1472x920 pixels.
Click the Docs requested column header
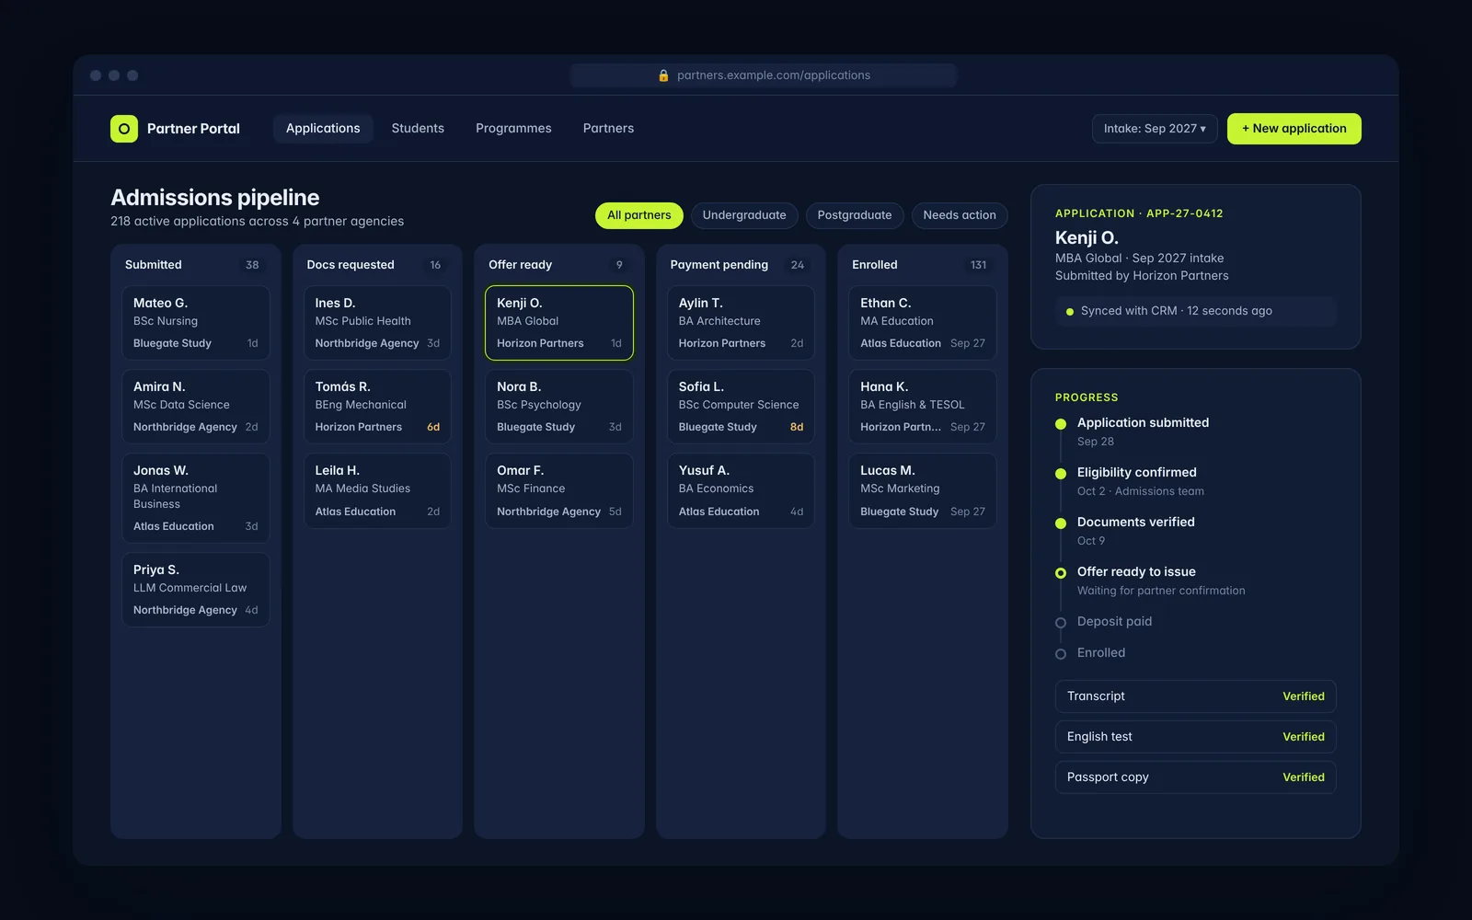pos(351,265)
